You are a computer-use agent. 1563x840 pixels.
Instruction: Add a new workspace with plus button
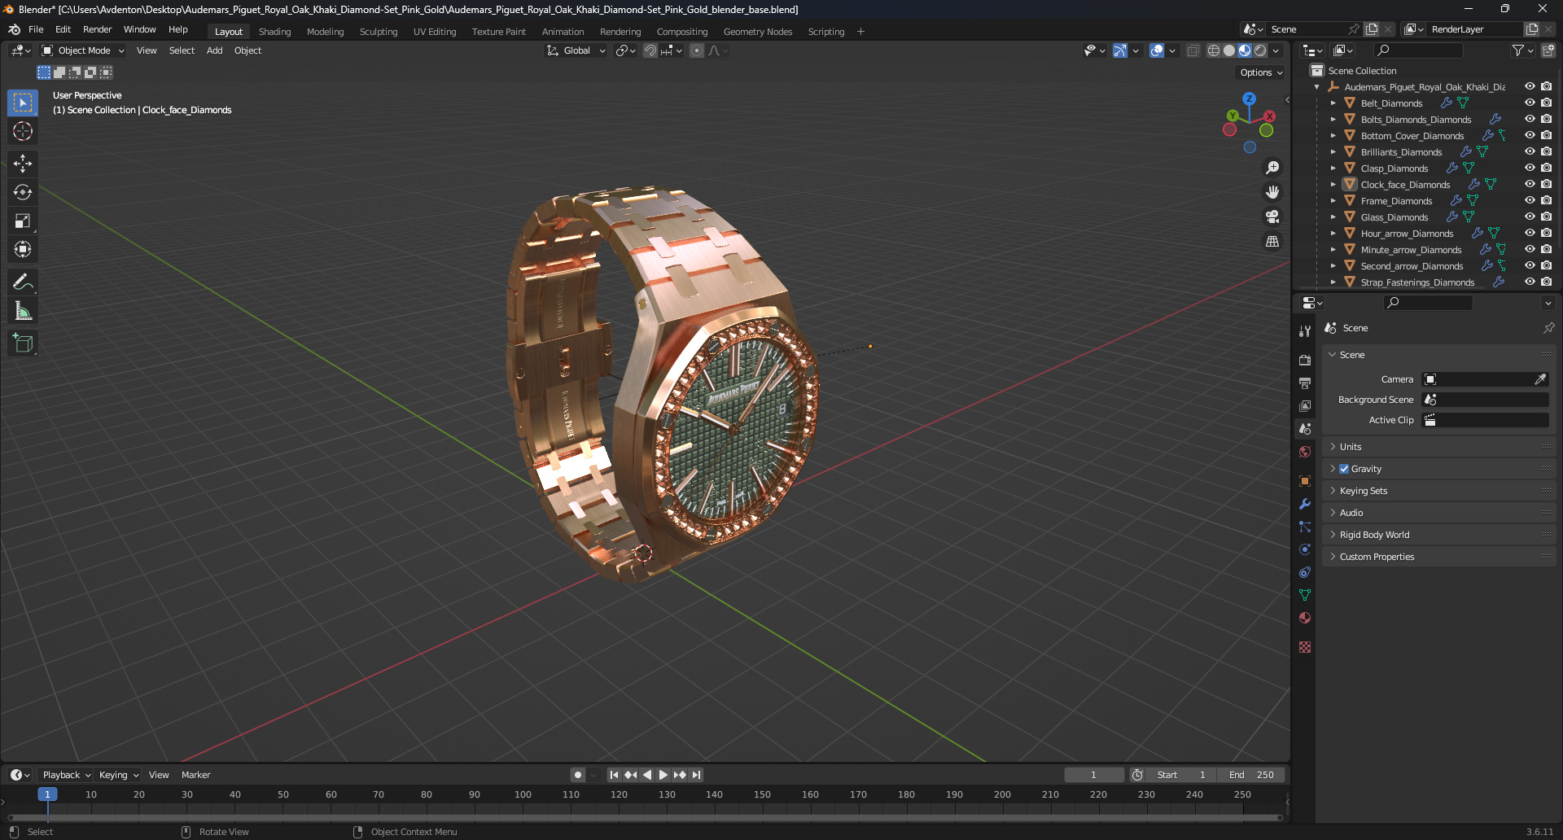(860, 32)
